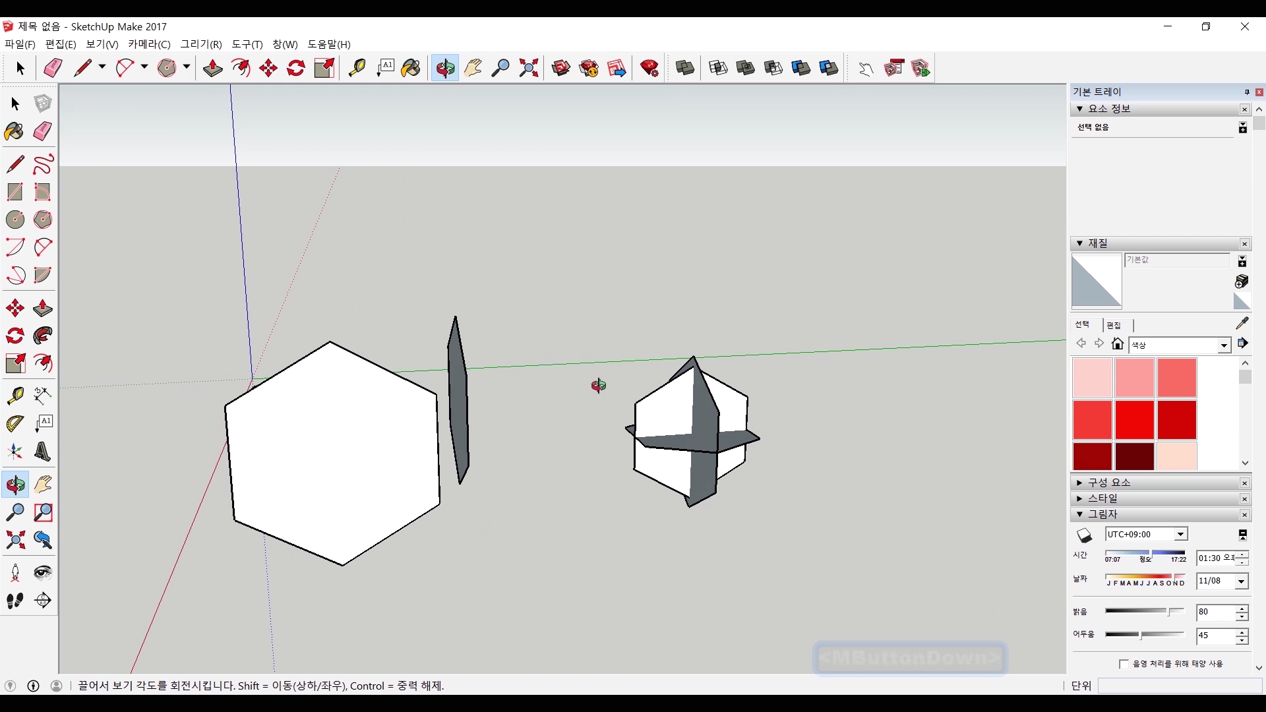The width and height of the screenshot is (1266, 712).
Task: Choose the Tape Measure tool in left toolbar
Action: [15, 395]
